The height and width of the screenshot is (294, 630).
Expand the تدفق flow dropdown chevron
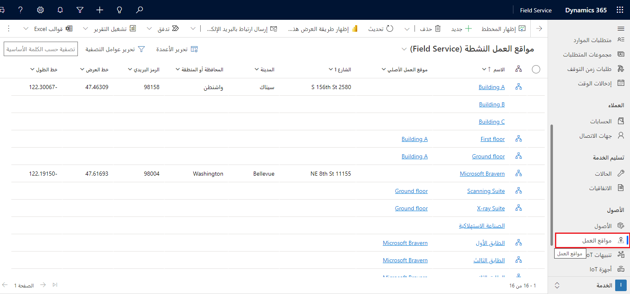pyautogui.click(x=149, y=29)
